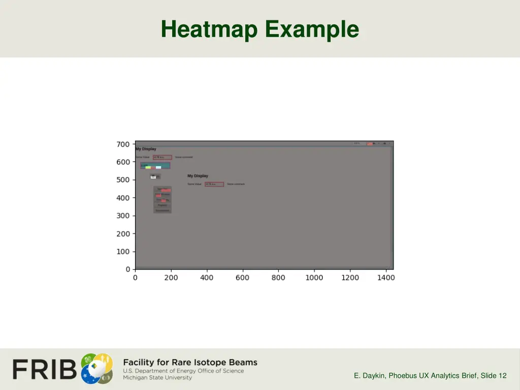Click "E. Daykin, Phoebus UX Analytics Brief, Slide 12"
The width and height of the screenshot is (520, 390).
pyautogui.click(x=430, y=375)
